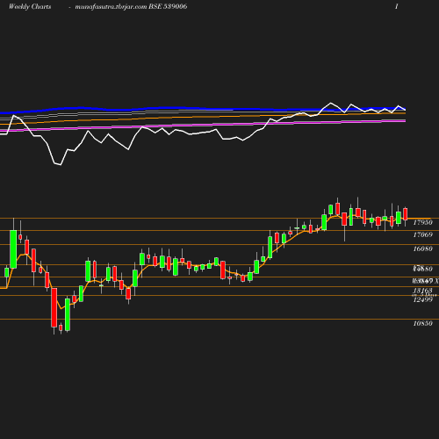
Task: Click the '17950' price level label
Action: pos(422,222)
